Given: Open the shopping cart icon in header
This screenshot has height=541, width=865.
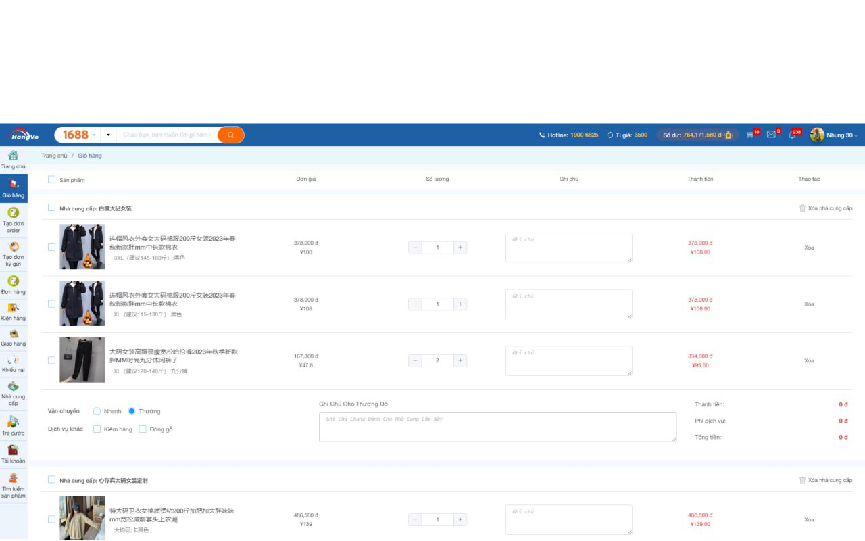Looking at the screenshot, I should 749,135.
